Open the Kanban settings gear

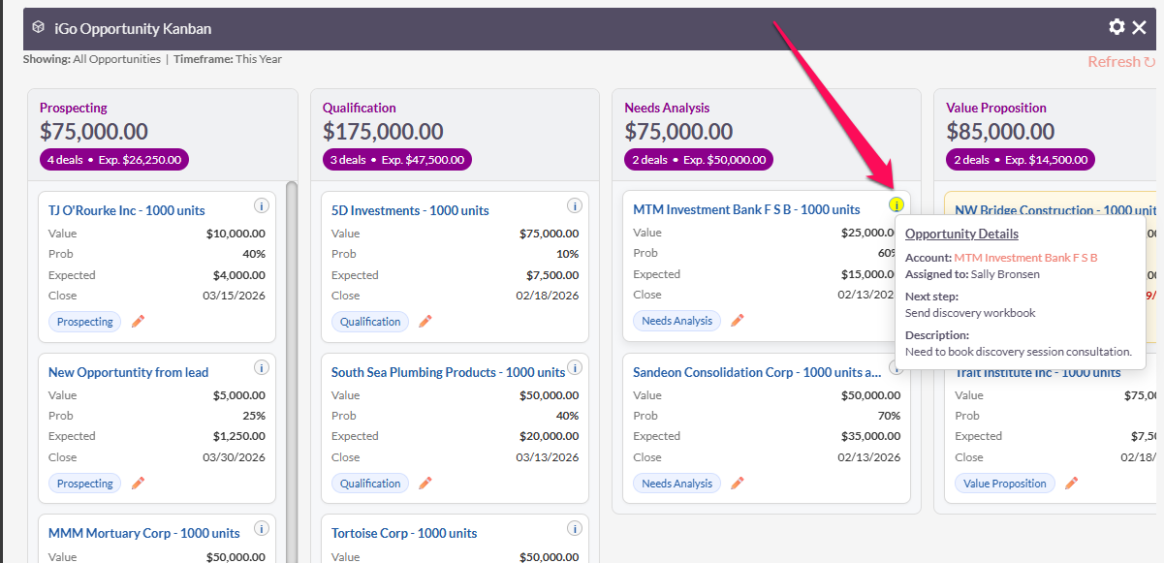coord(1117,27)
